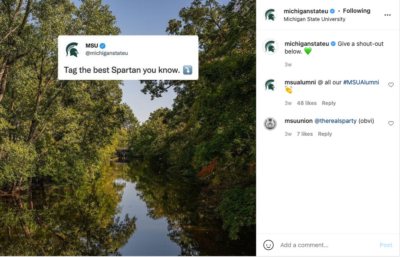Open the #MSUAlumni hashtag link
400x257 pixels.
point(361,82)
